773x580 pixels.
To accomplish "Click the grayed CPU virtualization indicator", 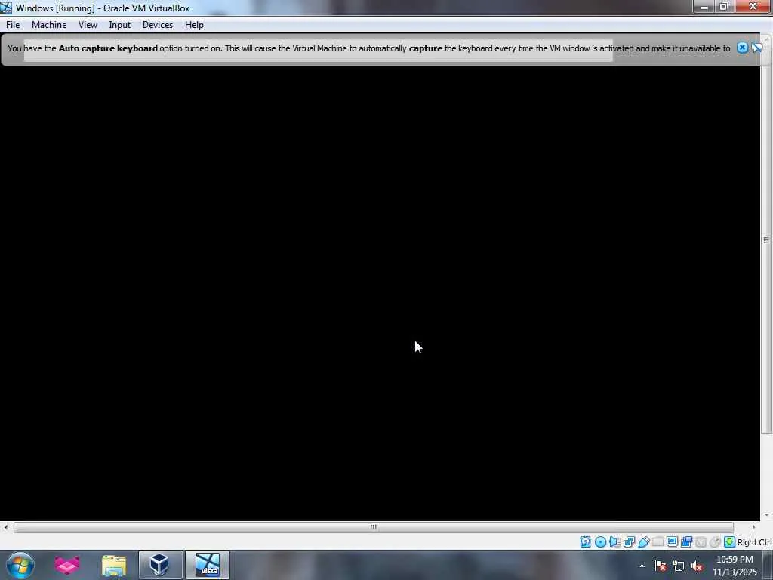I will pos(701,542).
